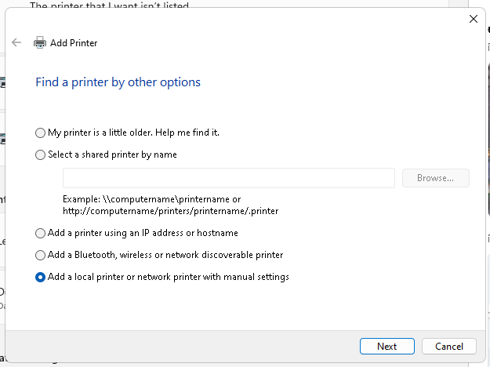Click the lower printer icon behind the dialog
This screenshot has width=490, height=367.
tap(2, 138)
